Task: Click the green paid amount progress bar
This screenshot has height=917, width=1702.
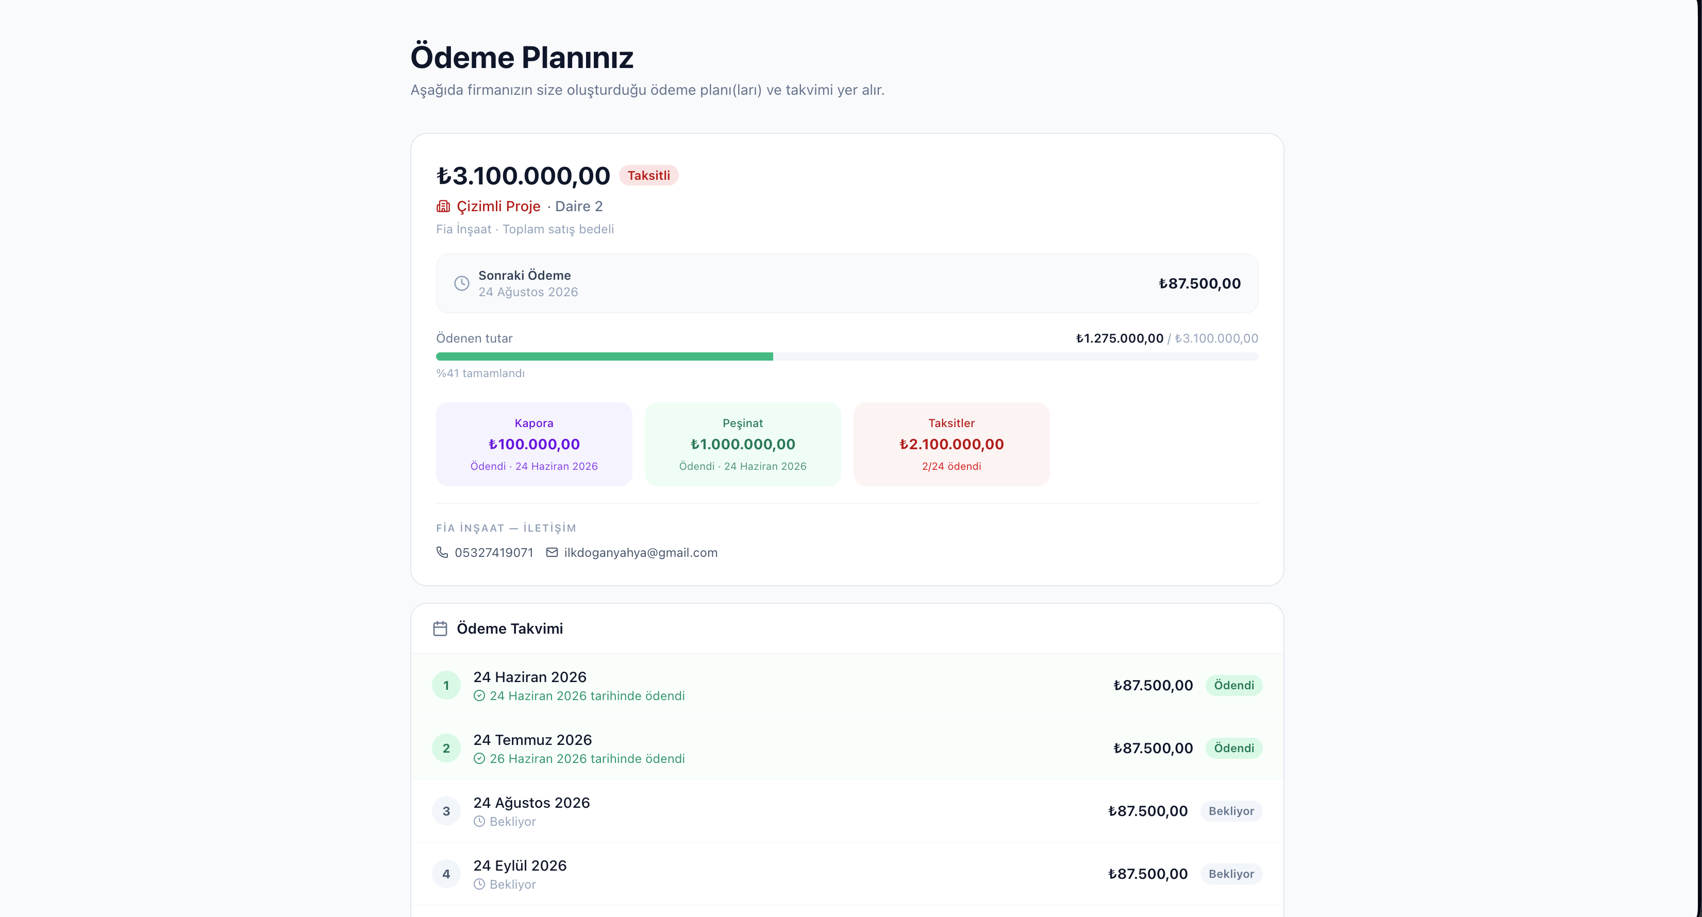Action: 605,356
